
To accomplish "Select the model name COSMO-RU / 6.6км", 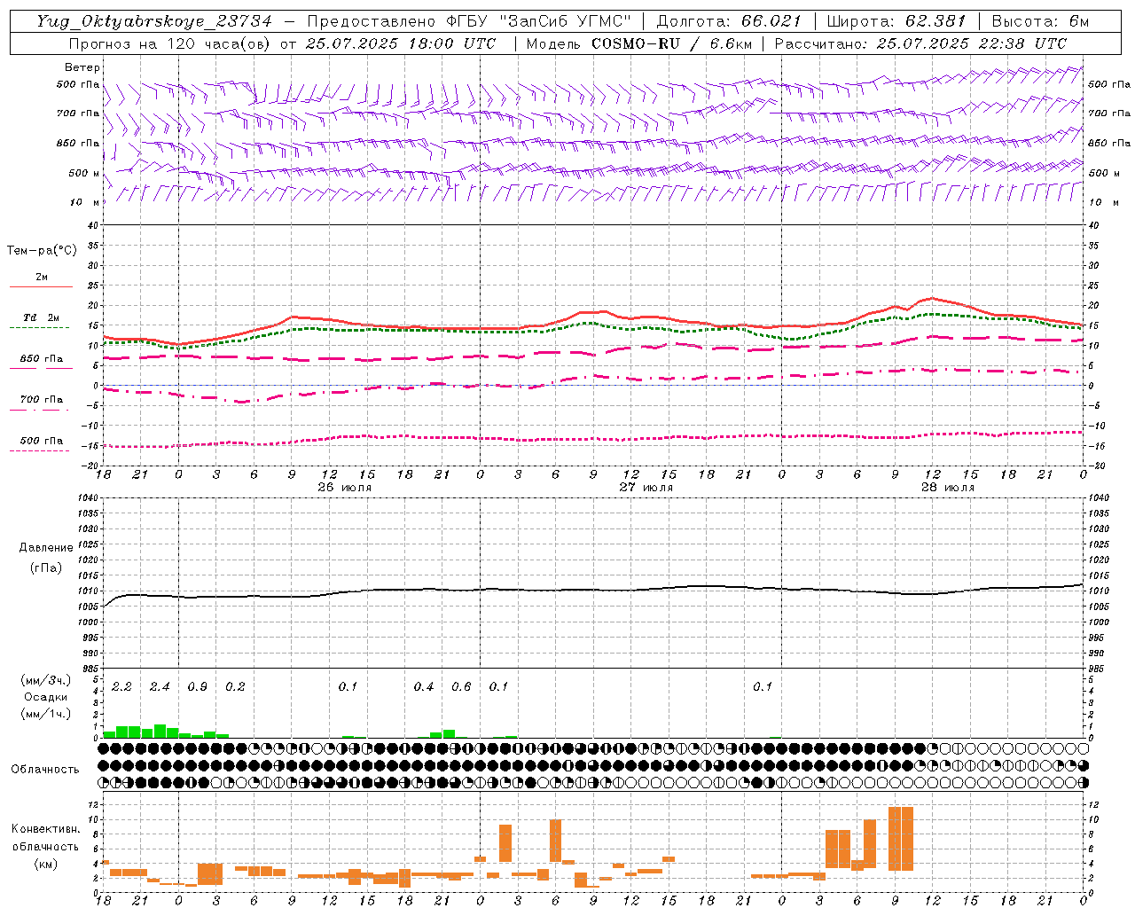I will click(671, 43).
